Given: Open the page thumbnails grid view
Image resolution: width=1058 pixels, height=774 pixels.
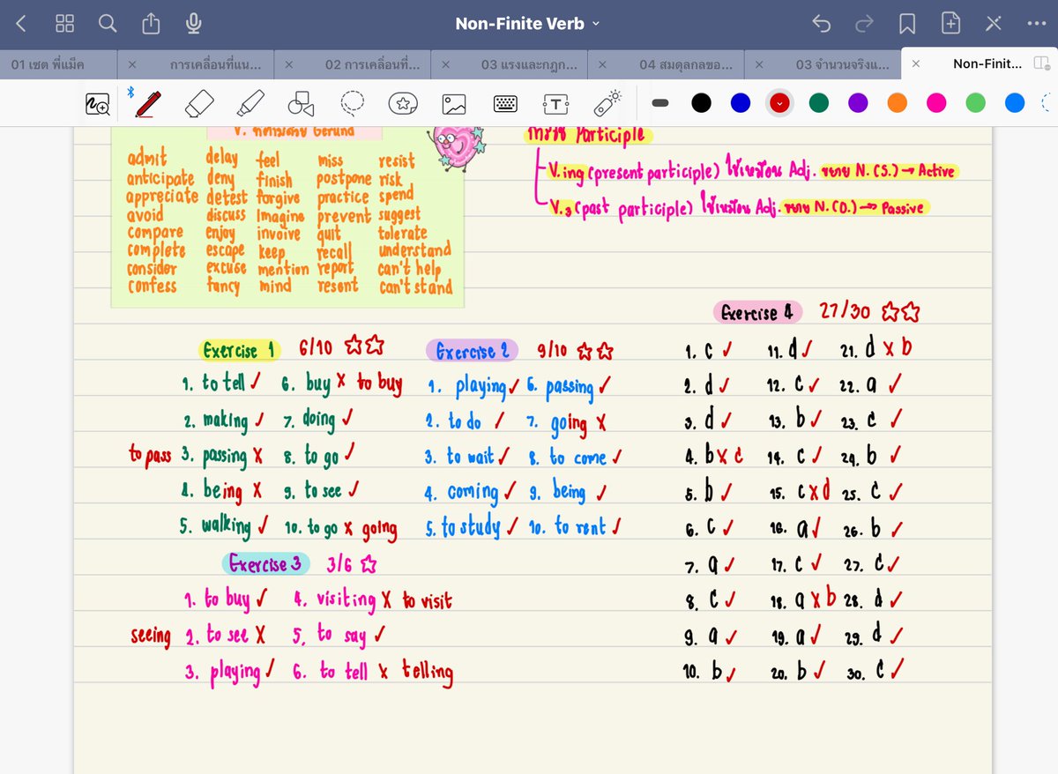Looking at the screenshot, I should click(64, 24).
